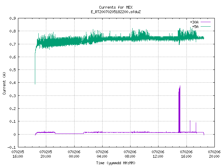Click the 0.8 y-axis tick label
Viewport: 221px width, 166px height.
point(12,31)
